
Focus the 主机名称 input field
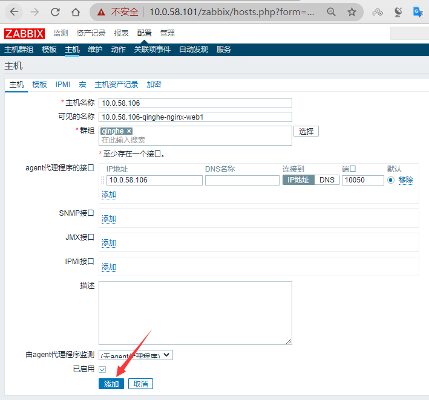click(195, 103)
